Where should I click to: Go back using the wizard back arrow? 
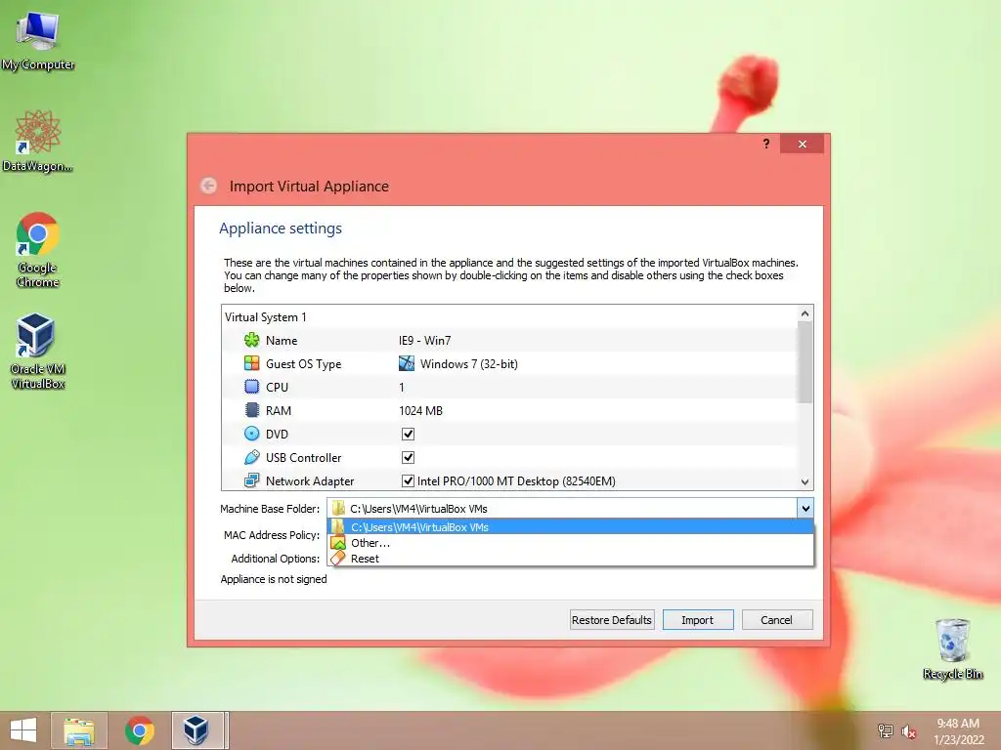tap(209, 186)
